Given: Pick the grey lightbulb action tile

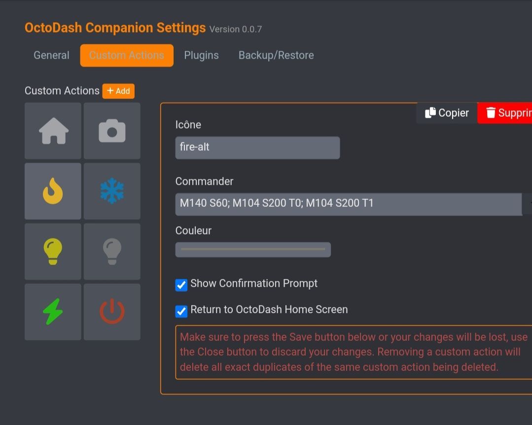Looking at the screenshot, I should point(112,252).
